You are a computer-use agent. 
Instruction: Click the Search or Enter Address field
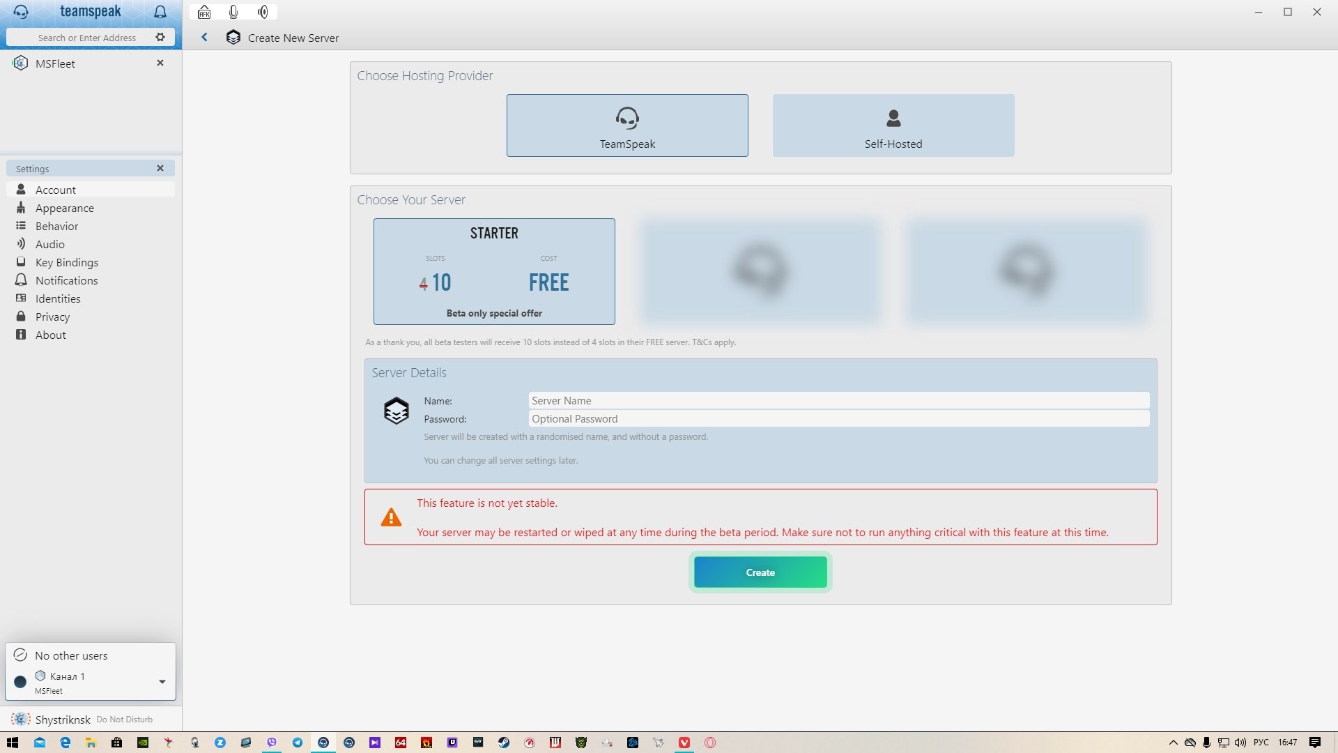coord(87,38)
